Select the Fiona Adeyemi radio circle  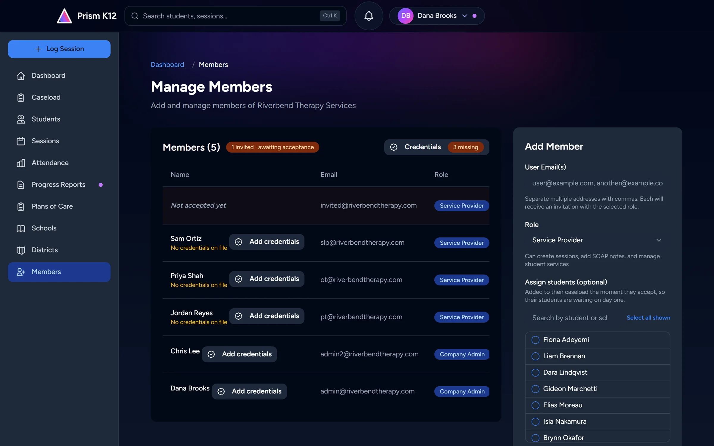pos(535,340)
